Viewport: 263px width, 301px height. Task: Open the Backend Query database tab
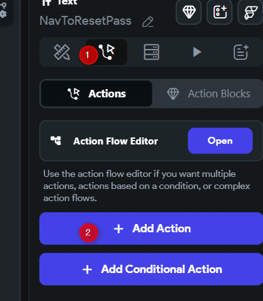click(151, 52)
